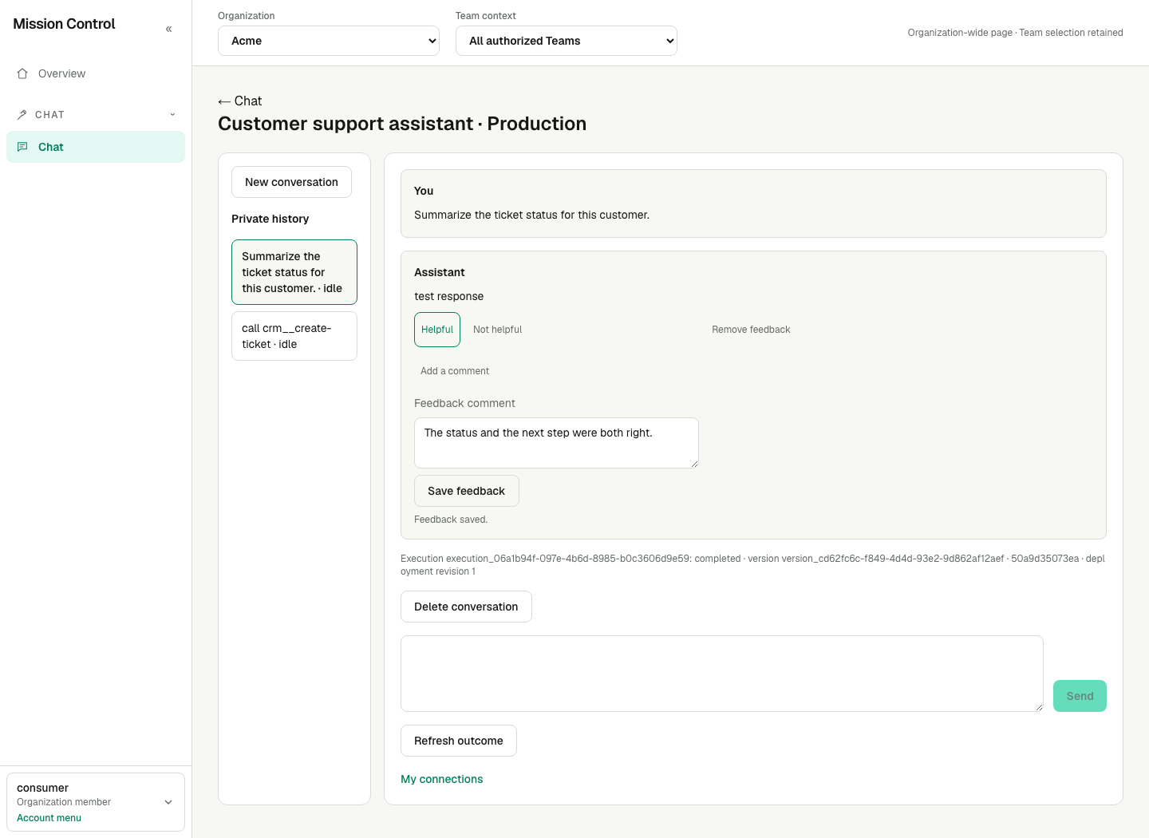Image resolution: width=1149 pixels, height=838 pixels.
Task: Start a New conversation
Action: point(291,182)
